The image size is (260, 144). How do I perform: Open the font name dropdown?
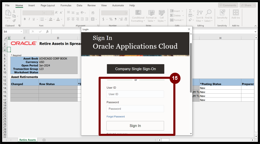[44, 13]
